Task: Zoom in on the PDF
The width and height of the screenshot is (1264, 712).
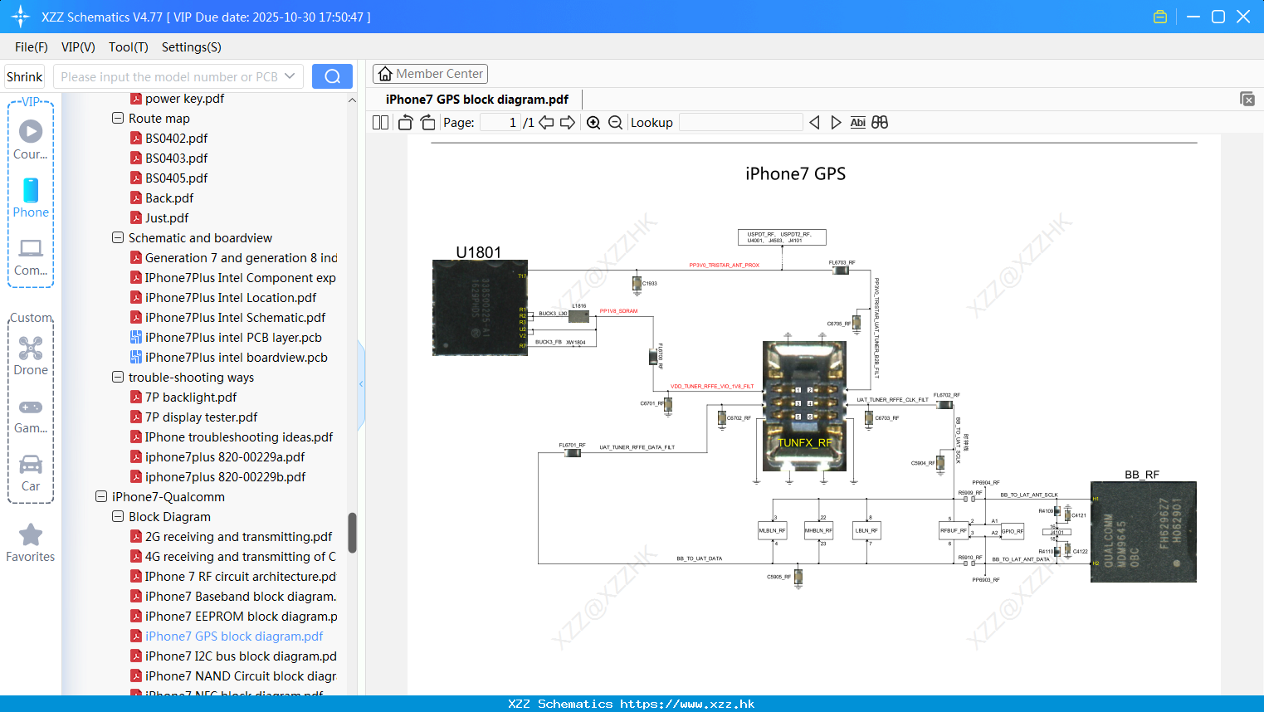Action: pos(593,123)
